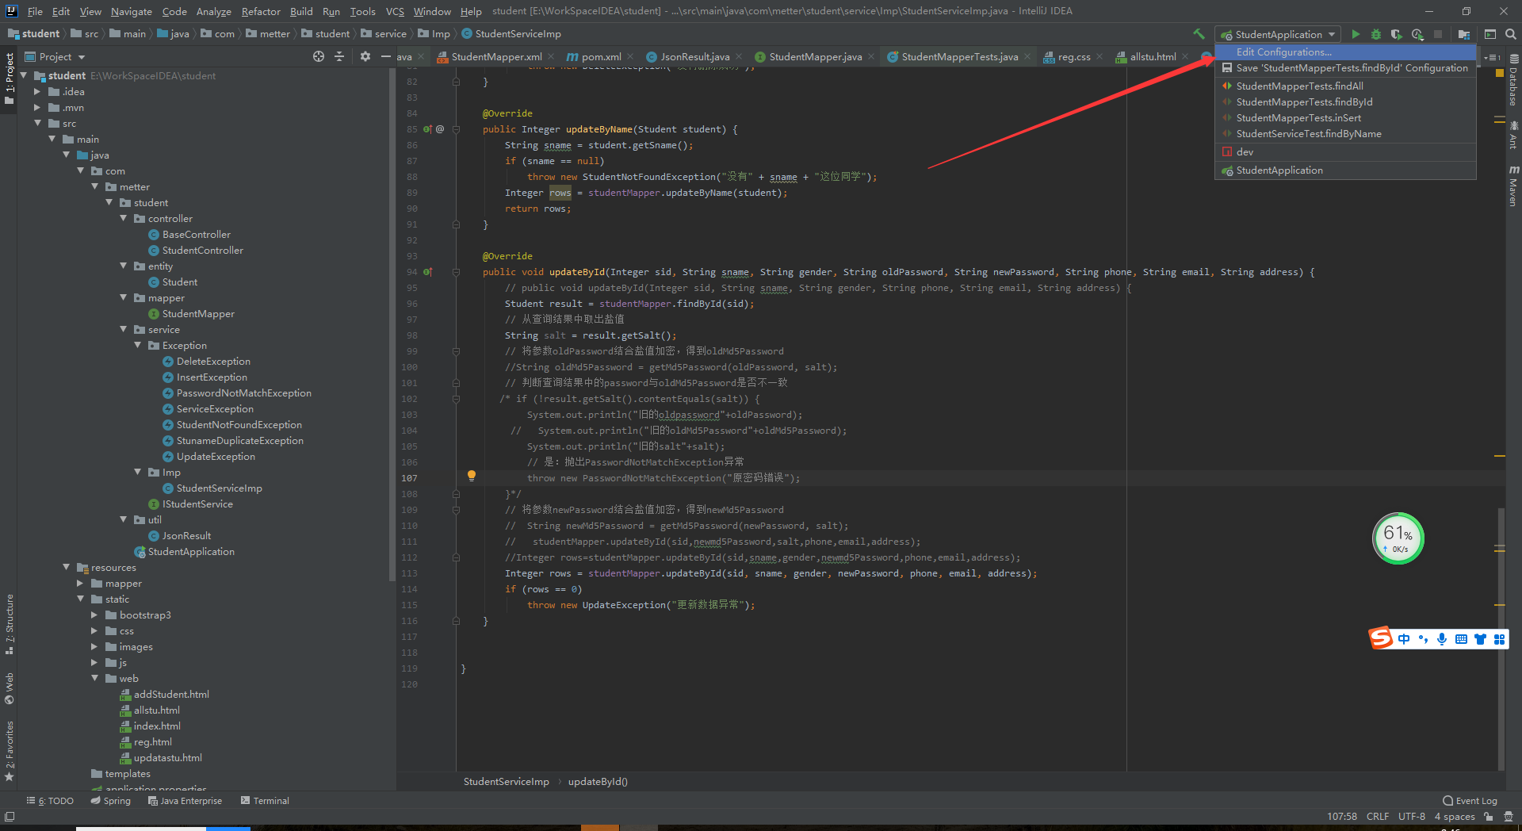Switch to the StudentMapperTests.java tab
The image size is (1522, 831).
click(959, 57)
